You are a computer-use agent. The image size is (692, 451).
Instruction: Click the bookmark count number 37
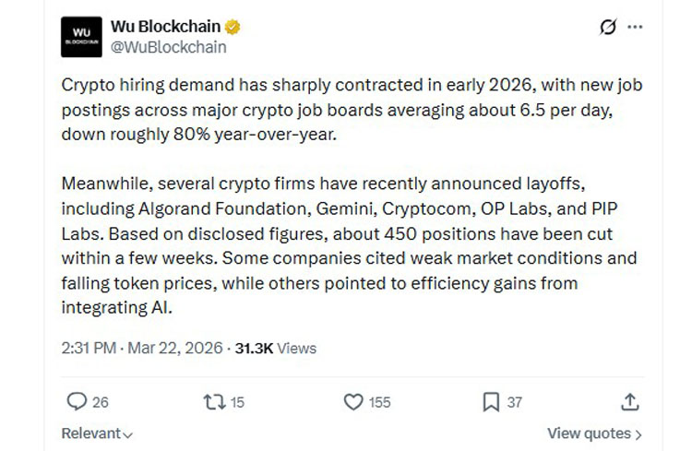coord(514,402)
